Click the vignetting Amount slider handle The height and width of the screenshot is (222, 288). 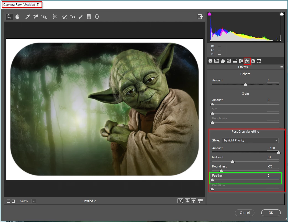coord(279,152)
